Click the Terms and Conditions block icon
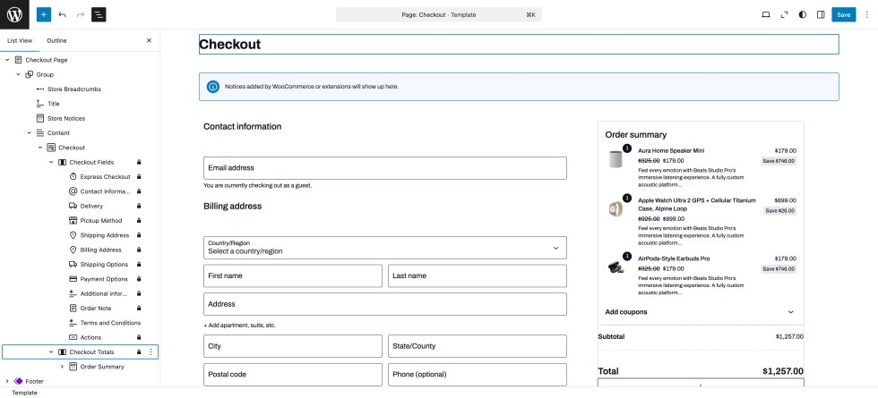878x398 pixels. (73, 323)
